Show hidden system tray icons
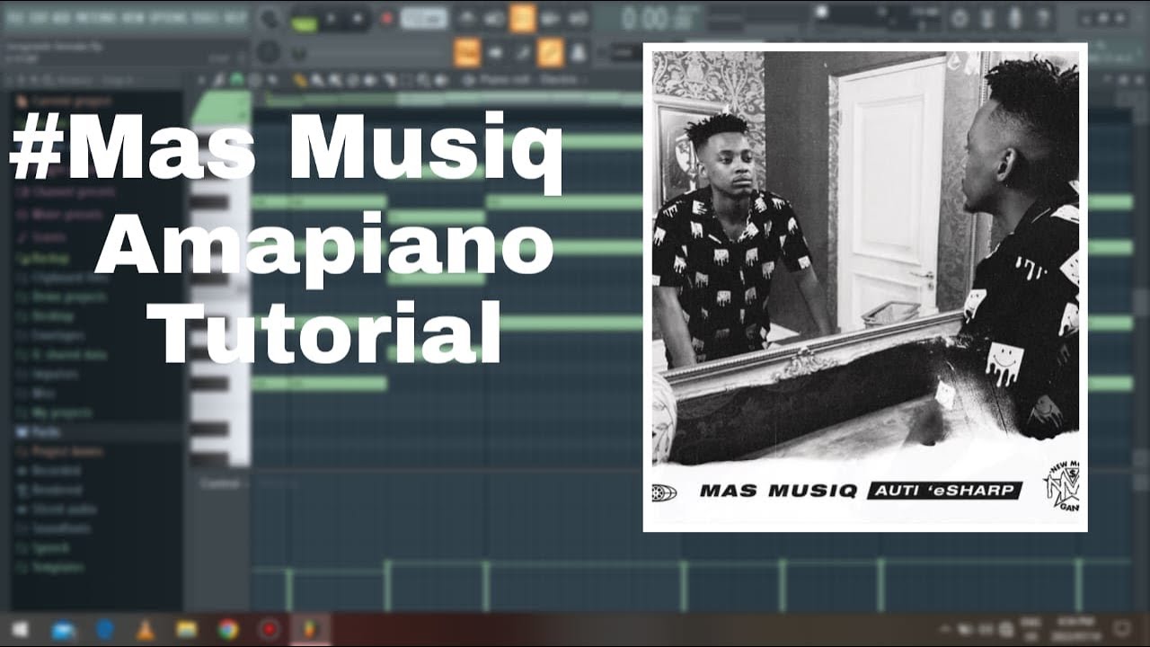The height and width of the screenshot is (647, 1150). coord(945,629)
